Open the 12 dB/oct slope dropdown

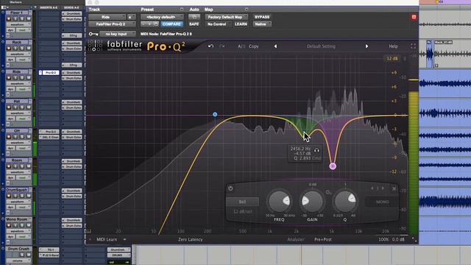pyautogui.click(x=242, y=211)
